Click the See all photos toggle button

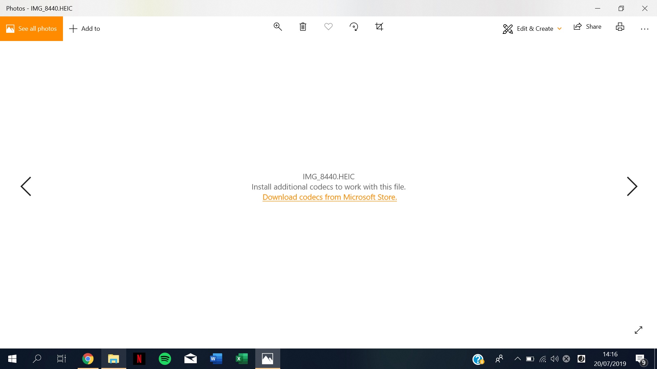coord(31,28)
